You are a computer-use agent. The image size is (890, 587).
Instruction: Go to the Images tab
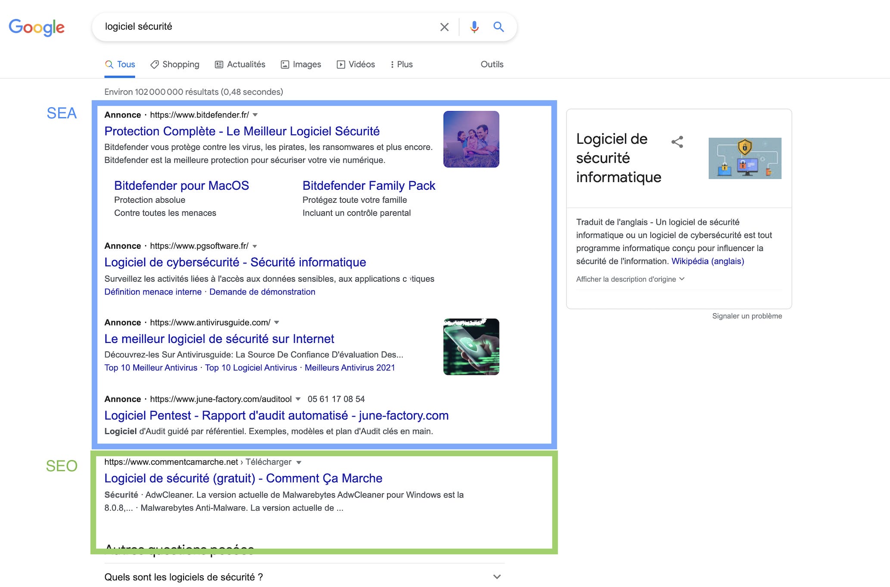click(x=301, y=65)
